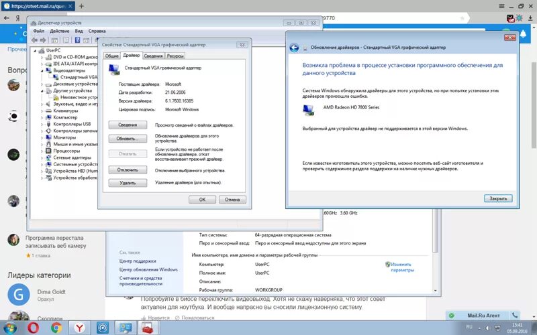Viewport: 537px width, 335px height.
Task: Click the Обновить... driver button
Action: (128, 139)
